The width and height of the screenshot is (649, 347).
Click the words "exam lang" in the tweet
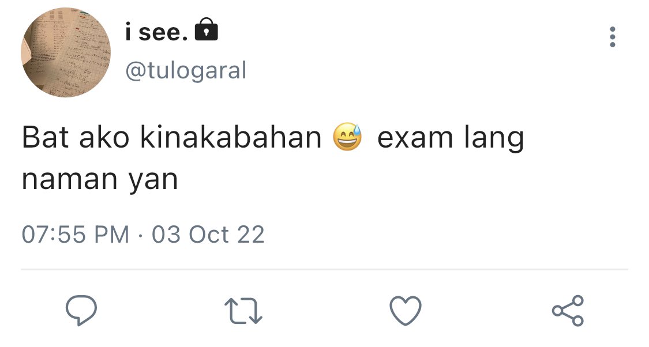point(451,139)
